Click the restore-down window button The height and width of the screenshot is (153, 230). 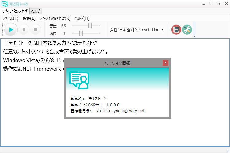click(219, 3)
